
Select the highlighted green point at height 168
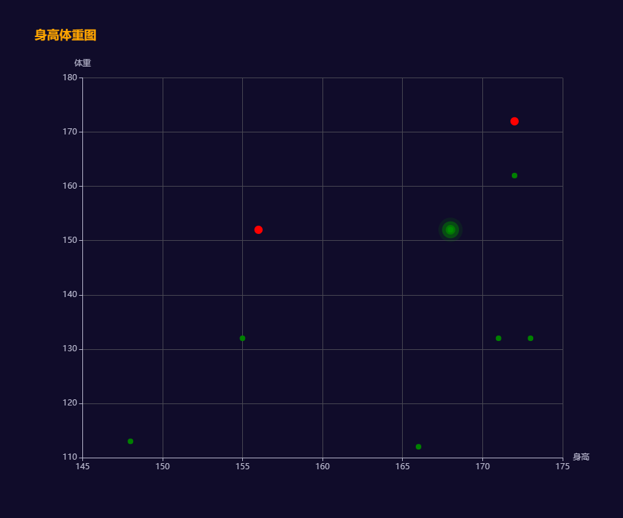click(450, 230)
